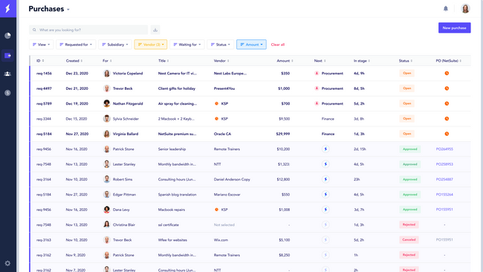The image size is (483, 272).
Task: Open the dashboard pie chart sidebar icon
Action: coord(7,36)
